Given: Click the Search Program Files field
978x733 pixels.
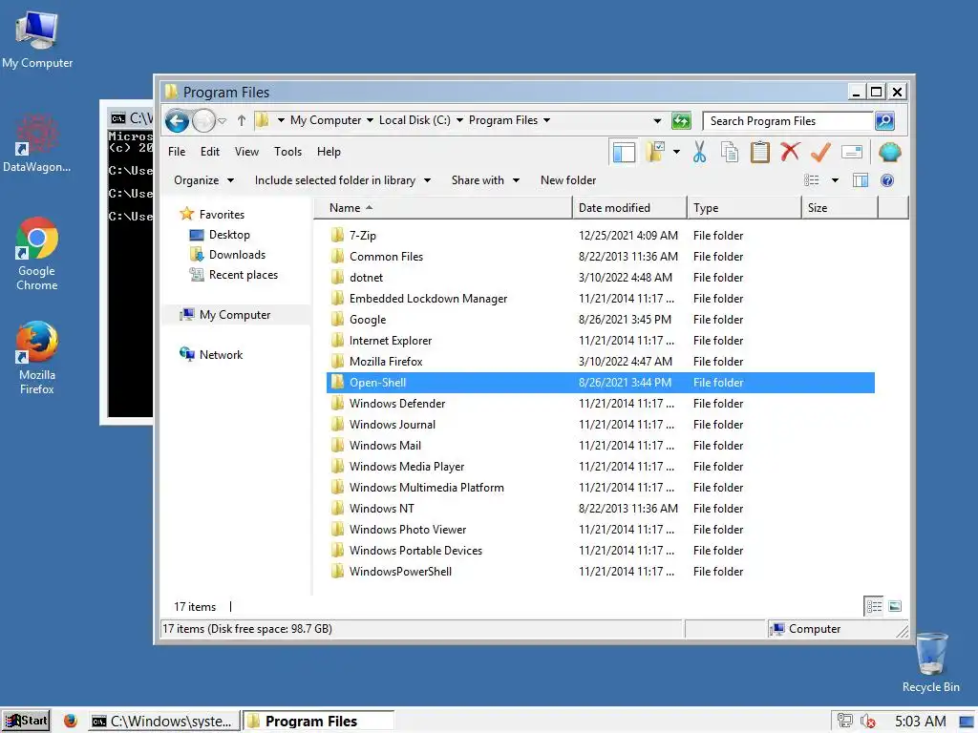Looking at the screenshot, I should coord(787,121).
